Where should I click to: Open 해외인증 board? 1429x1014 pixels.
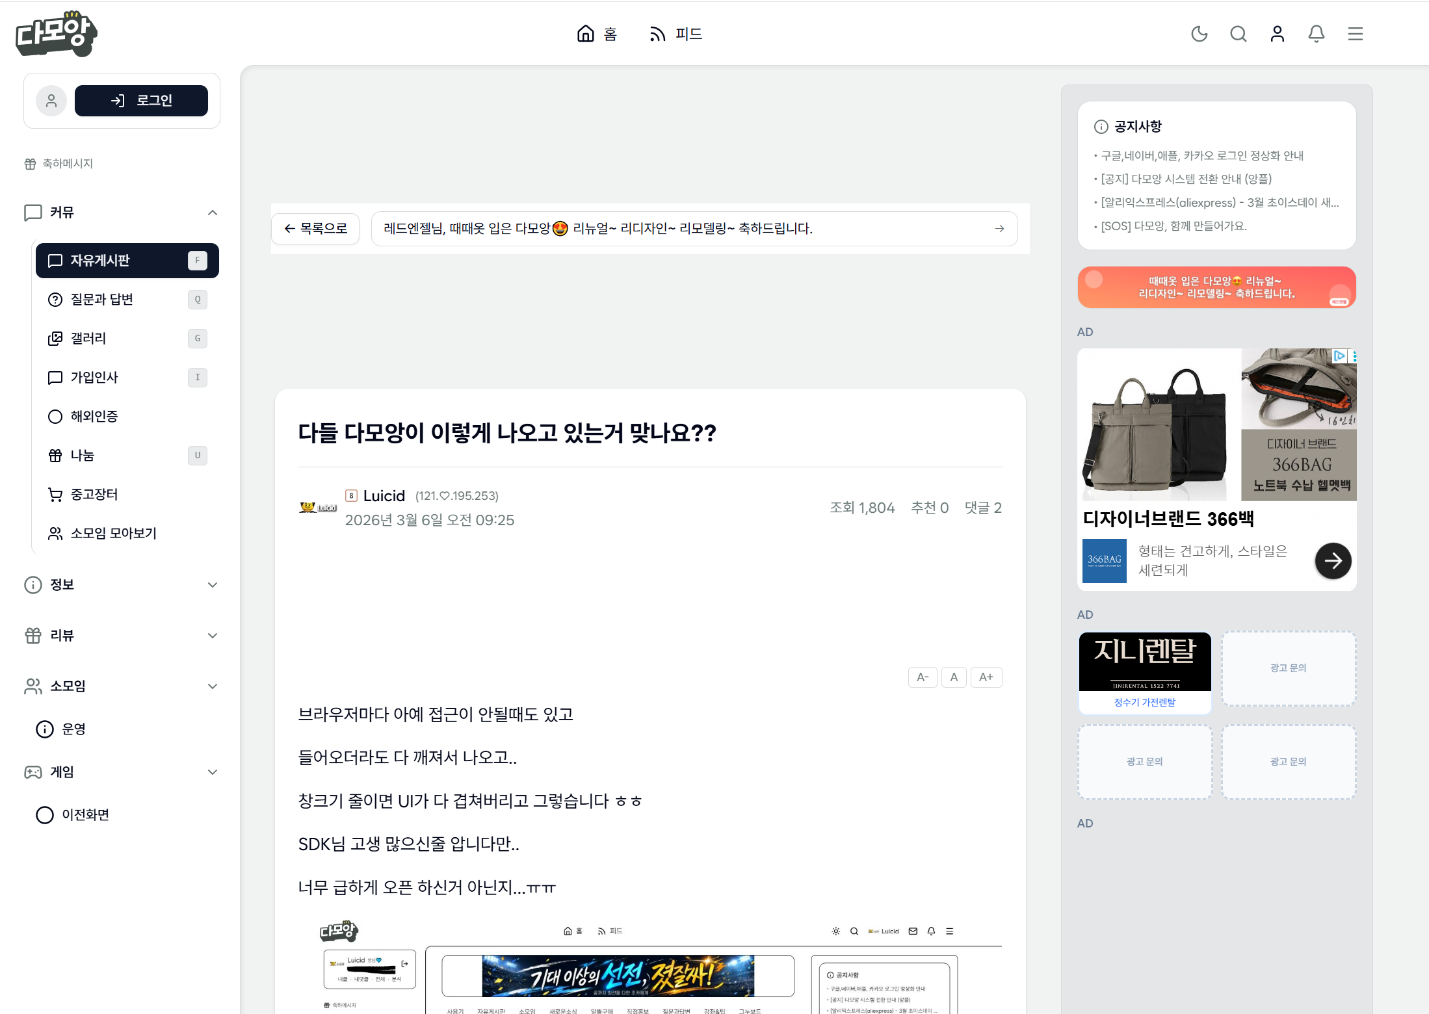tap(127, 417)
